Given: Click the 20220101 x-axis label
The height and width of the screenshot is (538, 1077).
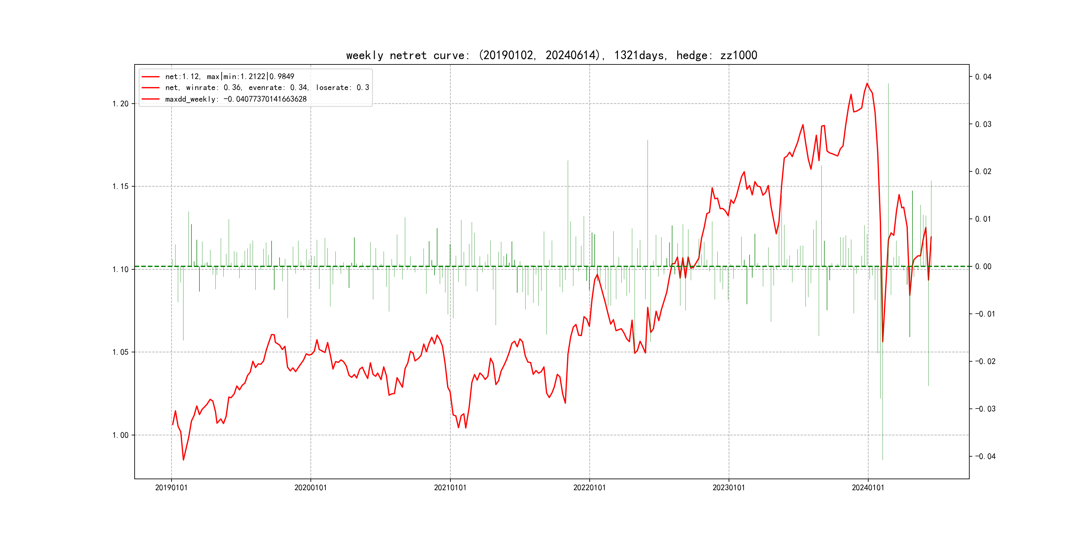Looking at the screenshot, I should click(589, 488).
